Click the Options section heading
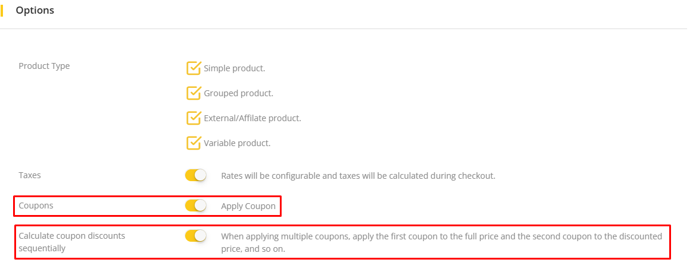This screenshot has width=699, height=275. click(x=35, y=11)
